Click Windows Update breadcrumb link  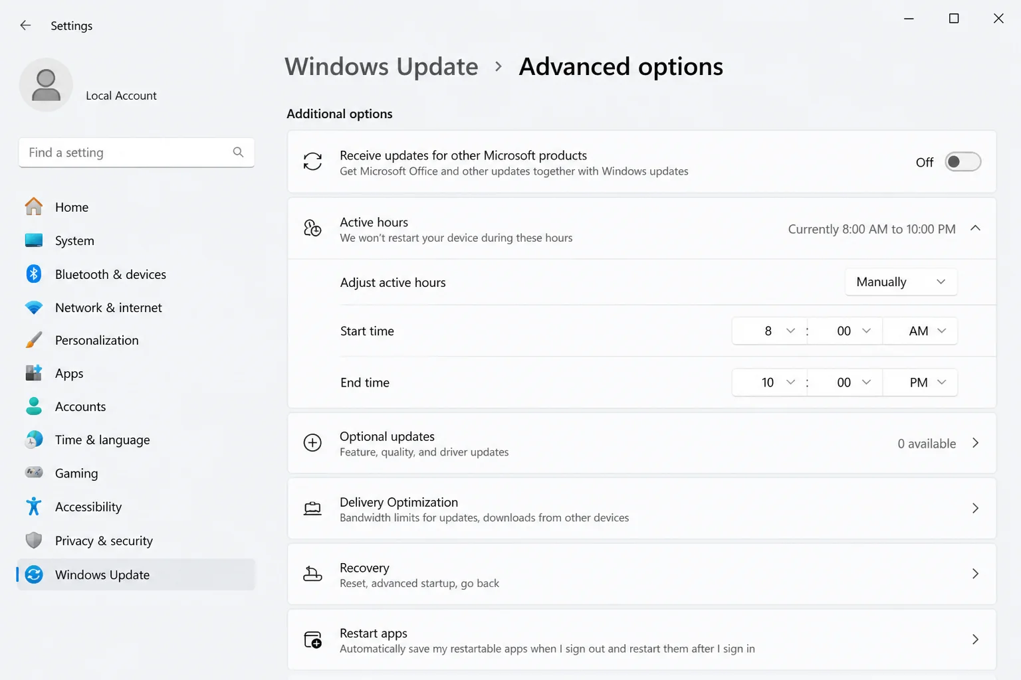tap(382, 66)
